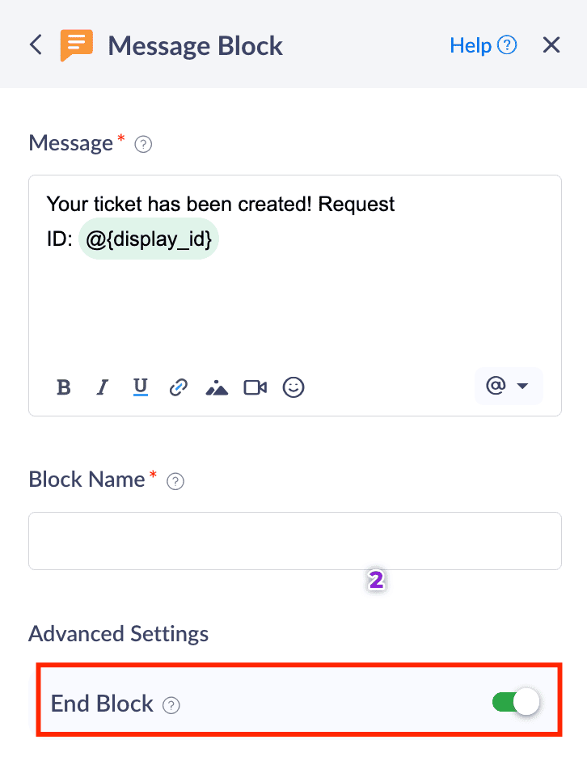
Task: Insert a video into the message
Action: coord(255,387)
